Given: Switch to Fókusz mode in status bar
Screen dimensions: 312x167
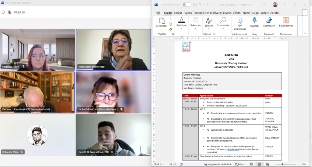Looking at the screenshot, I should pos(239,164).
